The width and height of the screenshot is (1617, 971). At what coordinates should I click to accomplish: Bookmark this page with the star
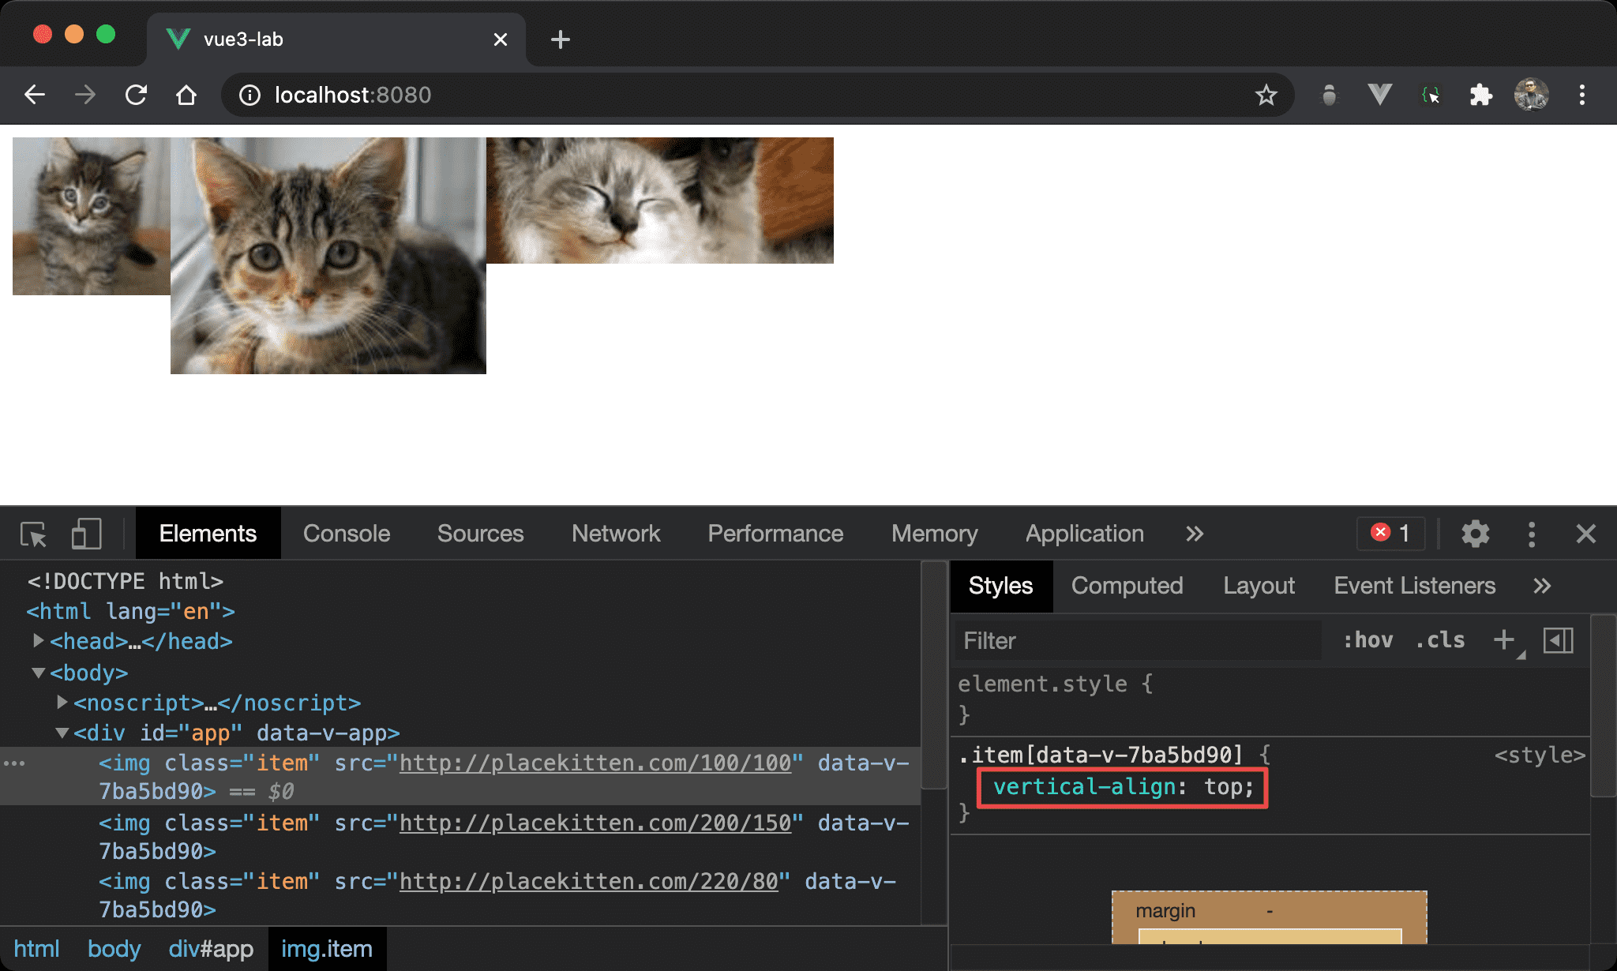click(1266, 96)
